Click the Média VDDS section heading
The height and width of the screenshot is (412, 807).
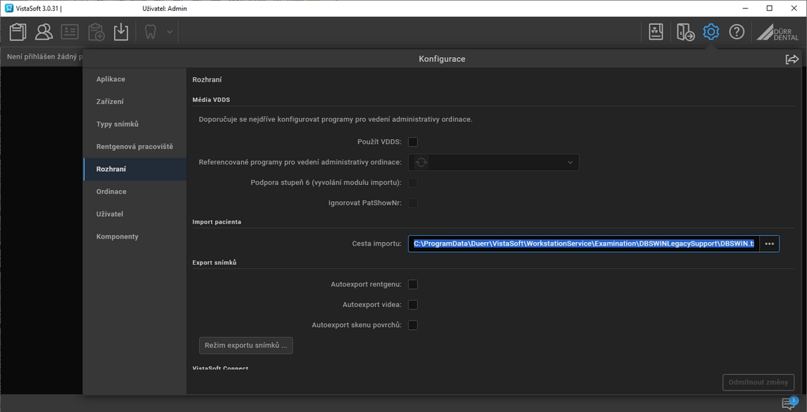[211, 100]
